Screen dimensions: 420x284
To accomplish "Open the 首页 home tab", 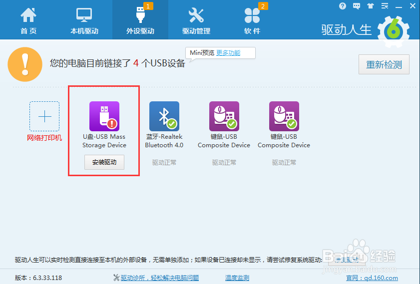I will [28, 21].
